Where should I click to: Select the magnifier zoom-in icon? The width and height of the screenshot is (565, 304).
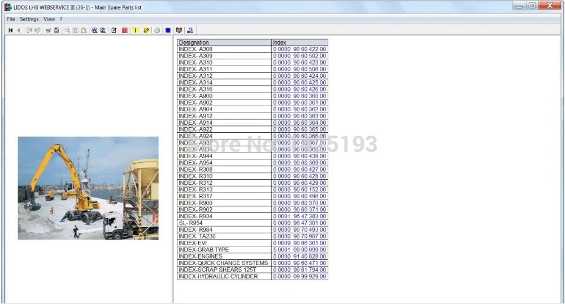pyautogui.click(x=67, y=31)
